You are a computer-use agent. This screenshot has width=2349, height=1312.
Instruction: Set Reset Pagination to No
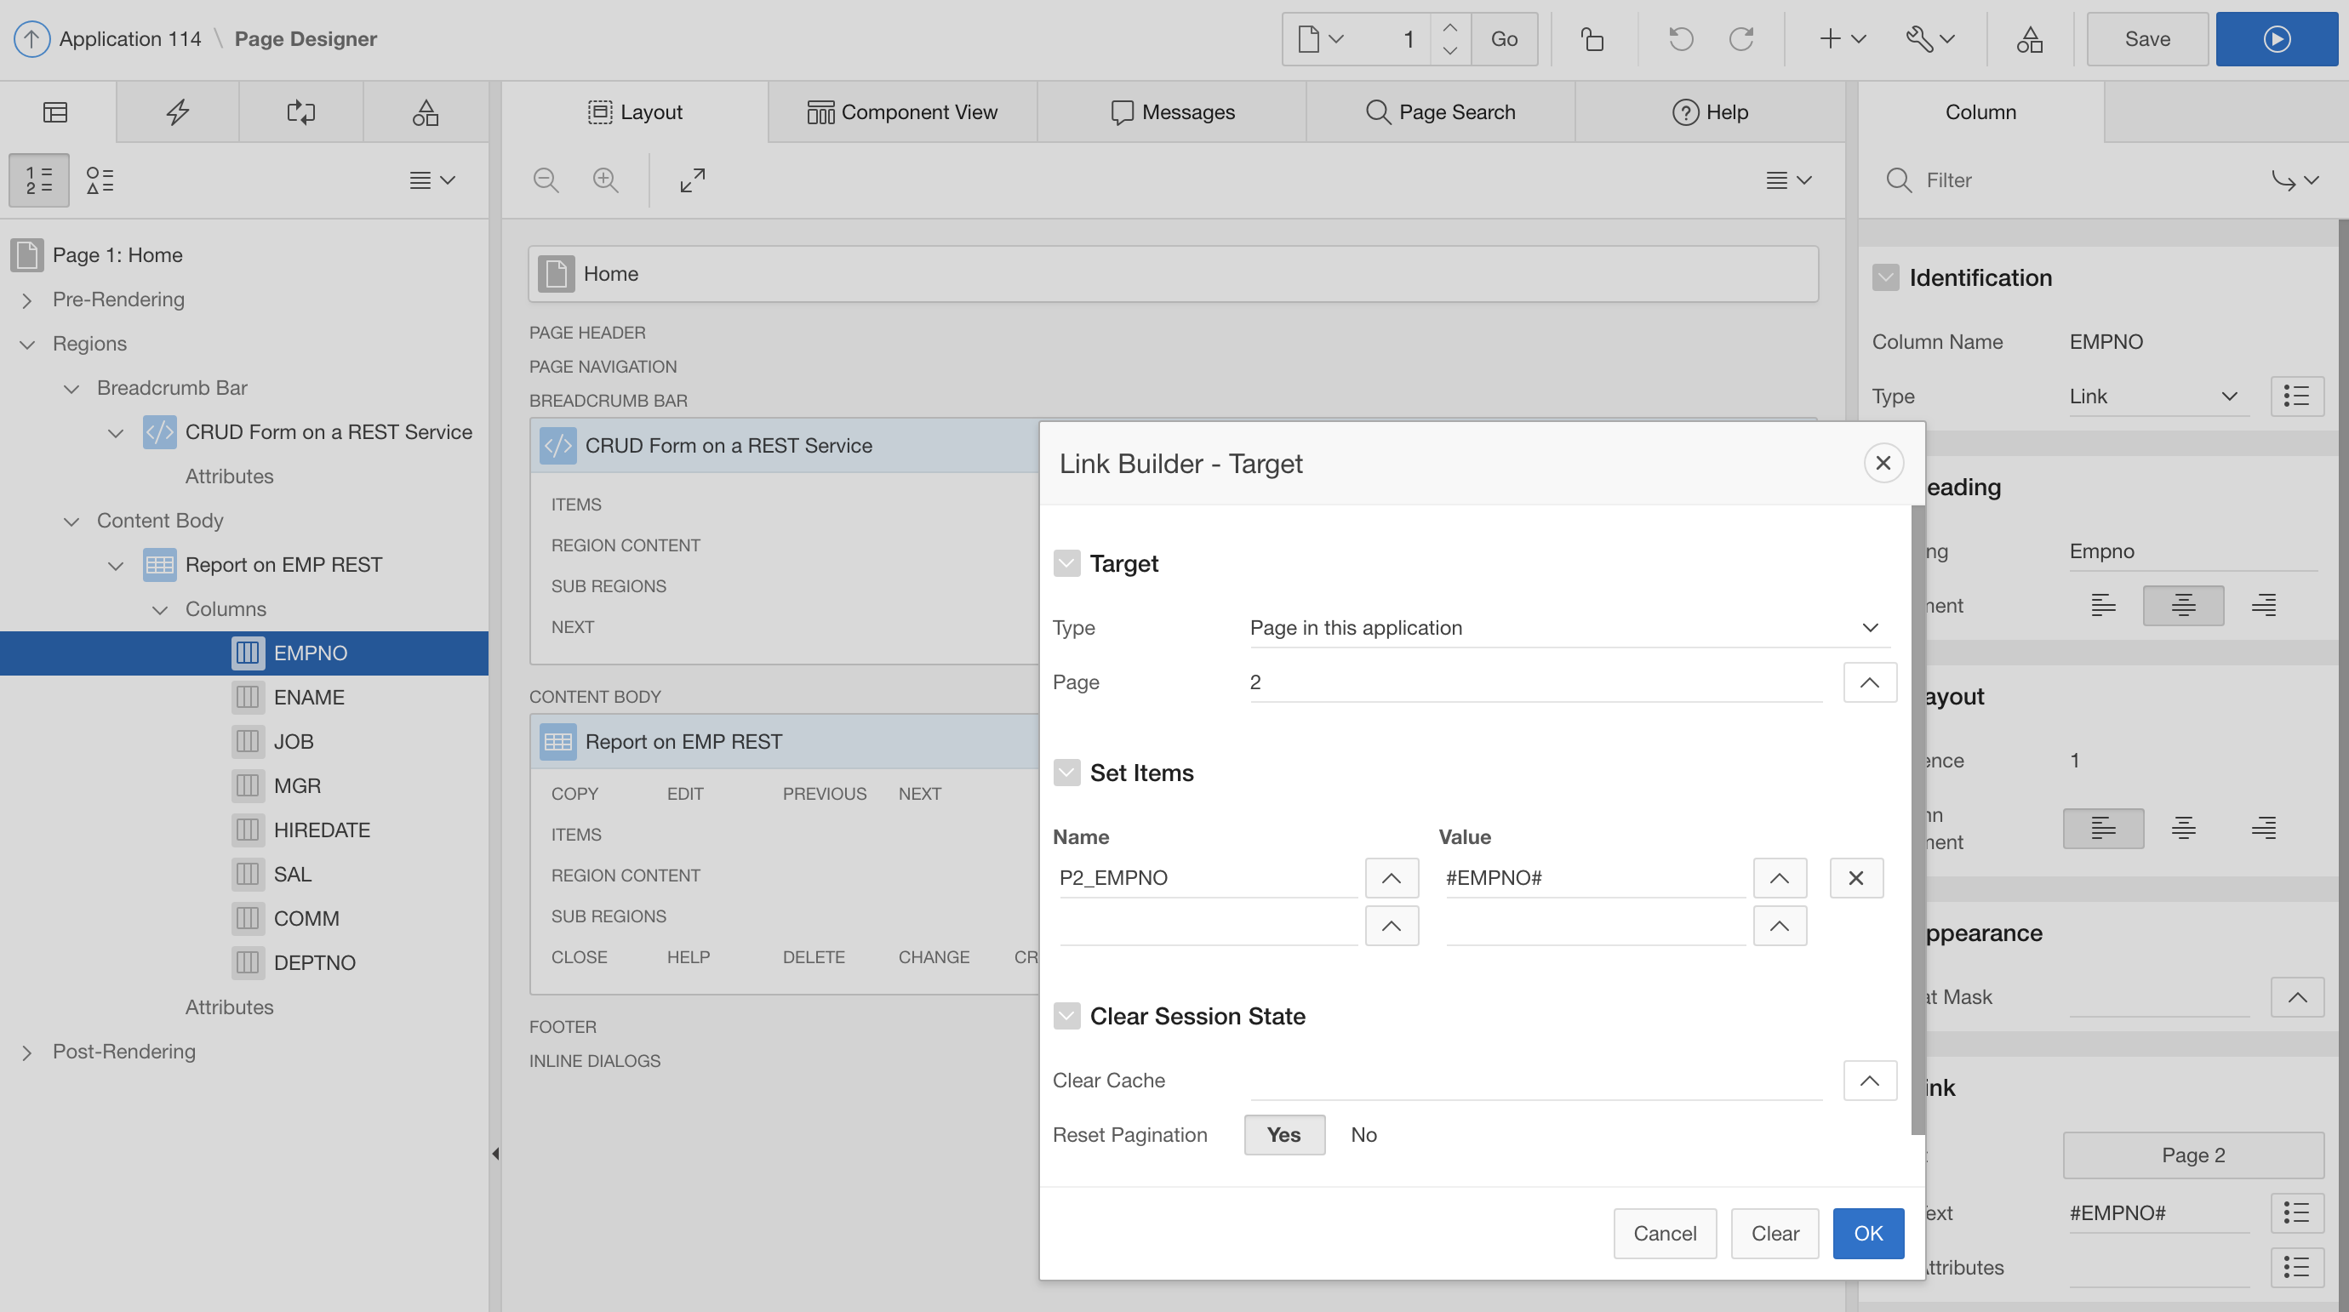[x=1363, y=1135]
